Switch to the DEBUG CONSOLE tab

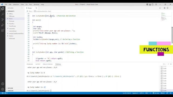(48, 64)
